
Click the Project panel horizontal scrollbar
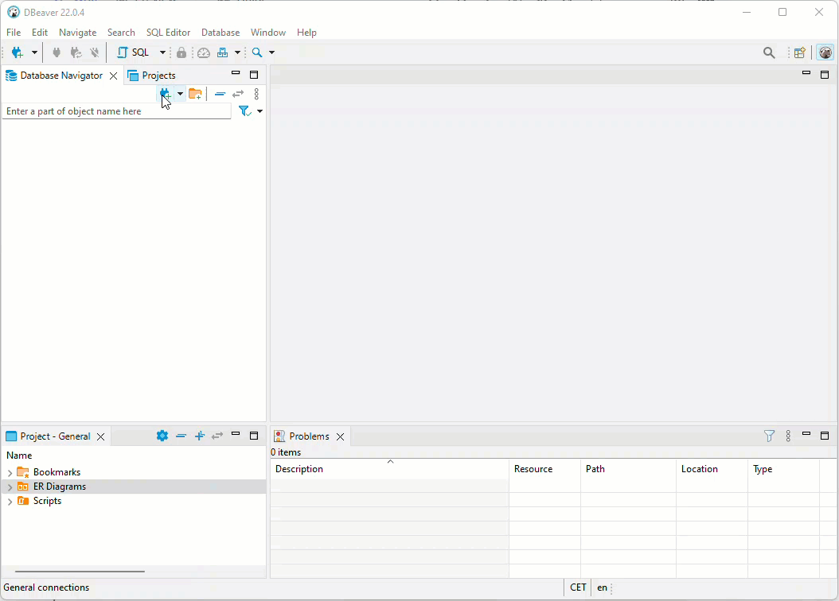80,572
